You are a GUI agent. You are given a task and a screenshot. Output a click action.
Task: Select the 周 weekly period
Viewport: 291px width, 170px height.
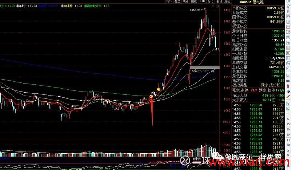[288, 145]
